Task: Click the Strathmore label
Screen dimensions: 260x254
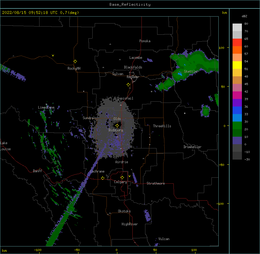Action: [156, 183]
